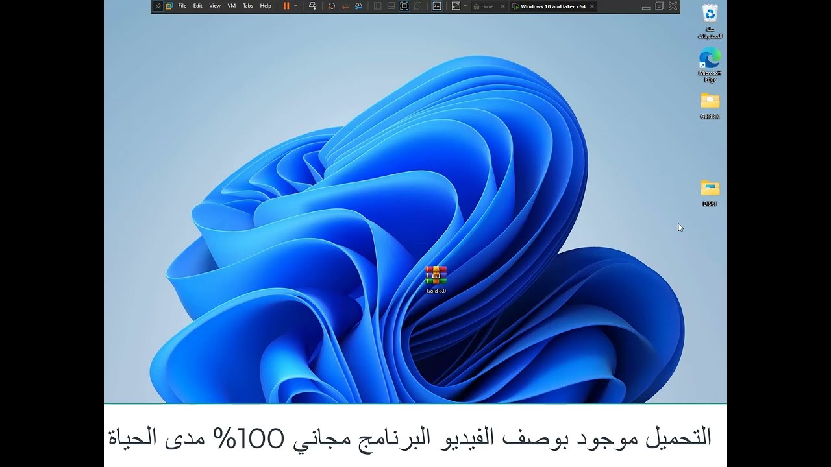Open the View menu

[215, 6]
